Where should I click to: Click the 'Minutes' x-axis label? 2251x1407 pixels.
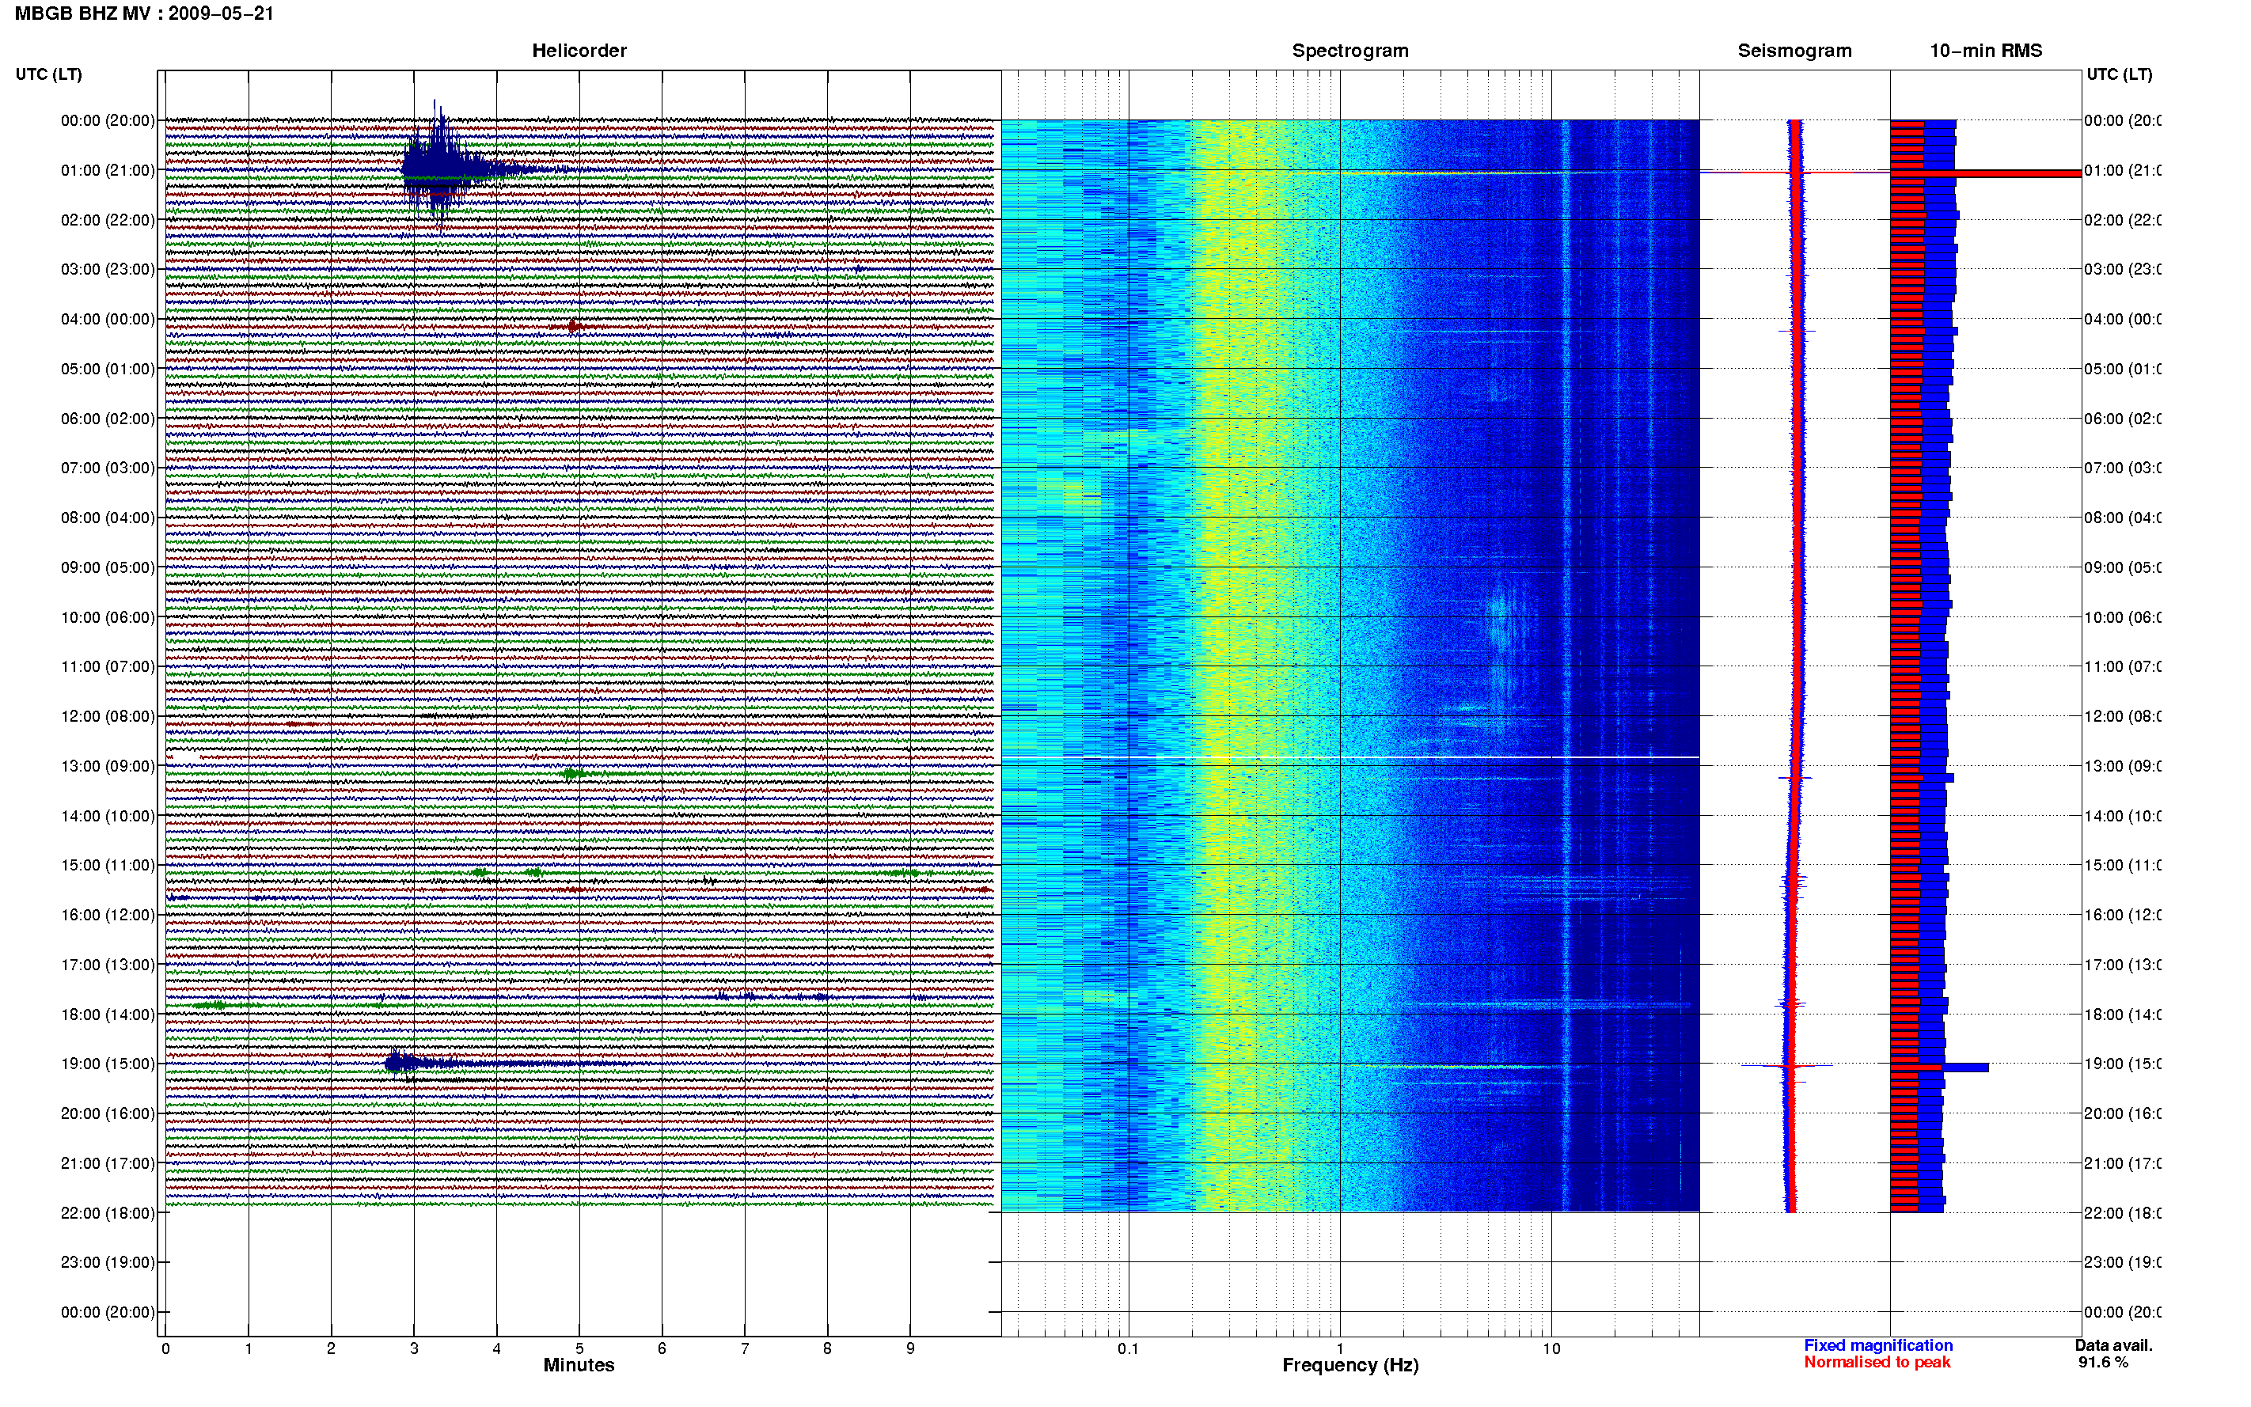(x=579, y=1365)
